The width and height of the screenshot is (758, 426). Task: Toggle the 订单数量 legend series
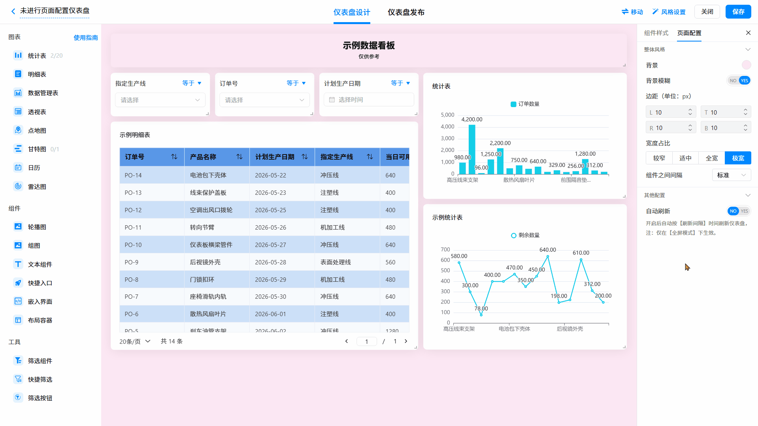click(525, 104)
